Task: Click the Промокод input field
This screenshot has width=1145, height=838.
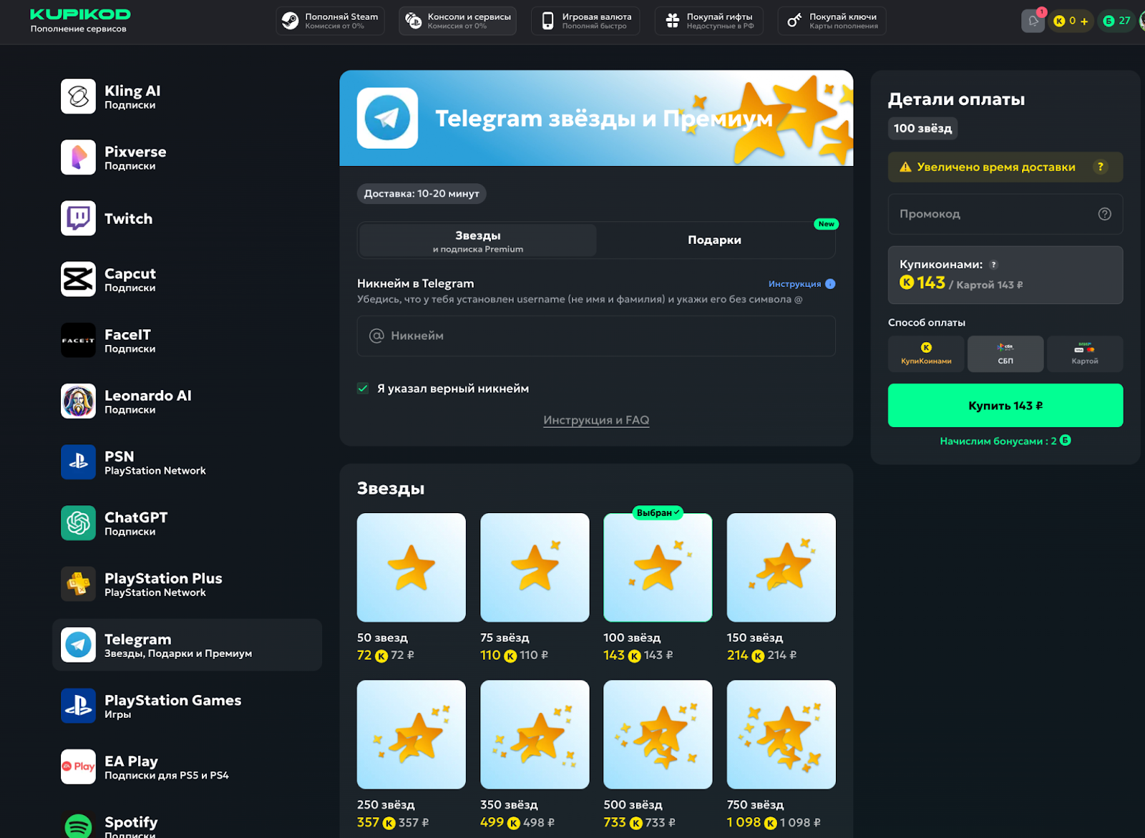Action: 995,214
